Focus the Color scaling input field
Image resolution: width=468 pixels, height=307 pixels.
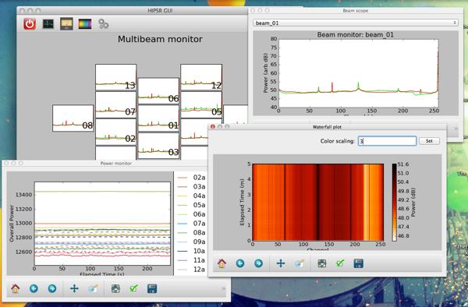[387, 141]
